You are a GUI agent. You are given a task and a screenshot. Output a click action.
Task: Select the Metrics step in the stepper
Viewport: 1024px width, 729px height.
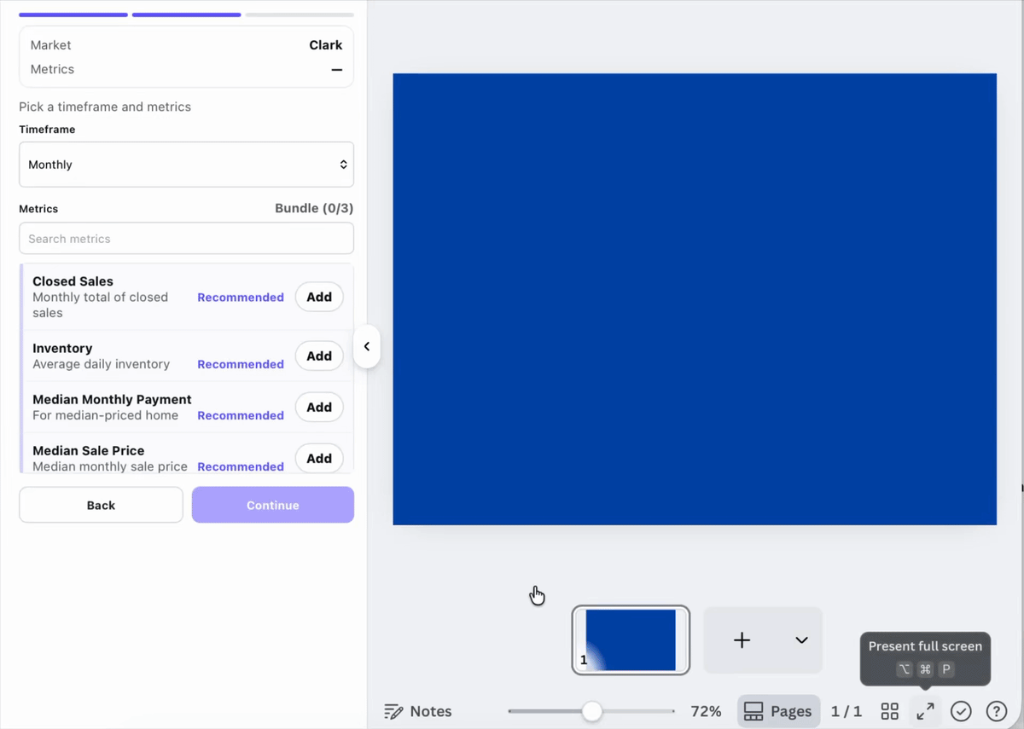pyautogui.click(x=186, y=14)
